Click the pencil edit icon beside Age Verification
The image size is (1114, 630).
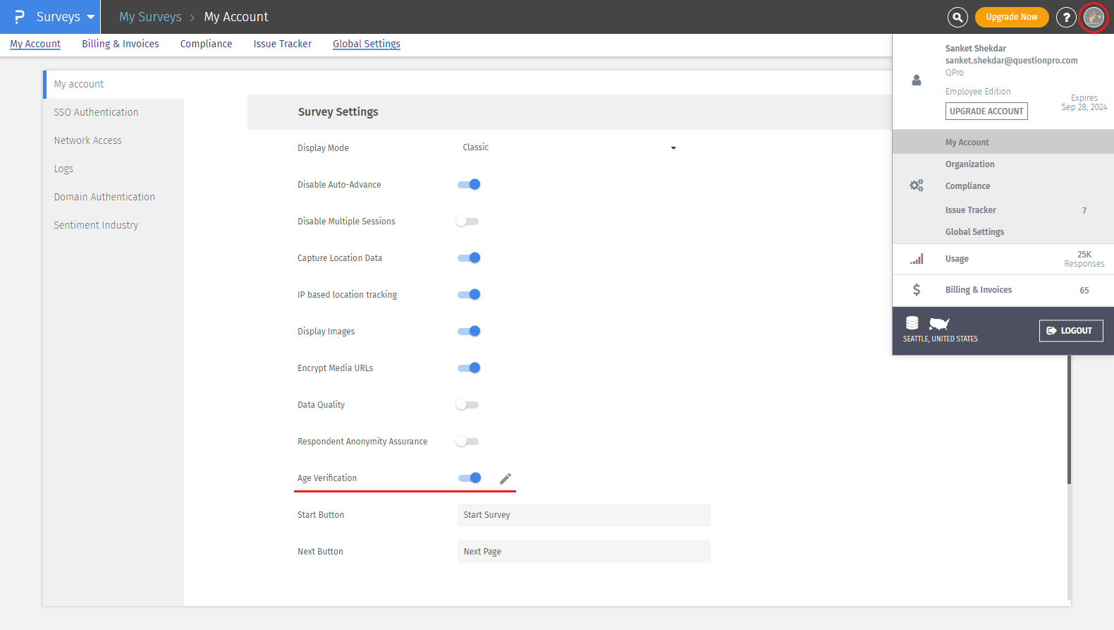click(506, 479)
